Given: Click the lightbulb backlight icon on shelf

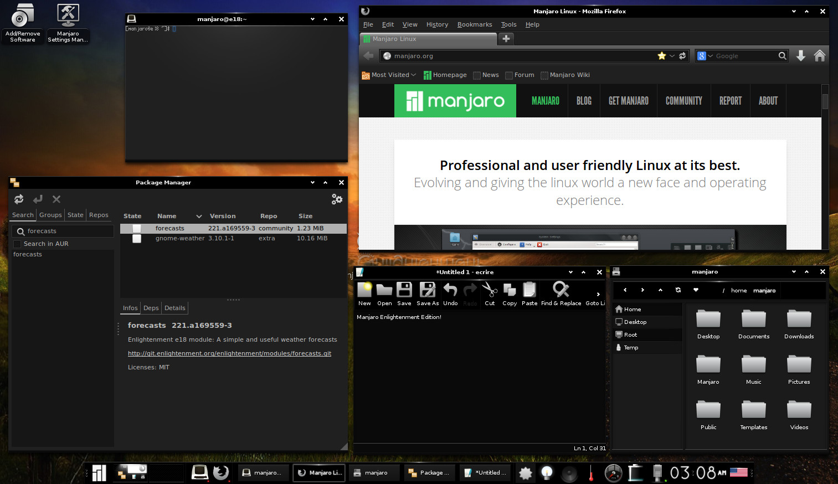Looking at the screenshot, I should [x=547, y=472].
